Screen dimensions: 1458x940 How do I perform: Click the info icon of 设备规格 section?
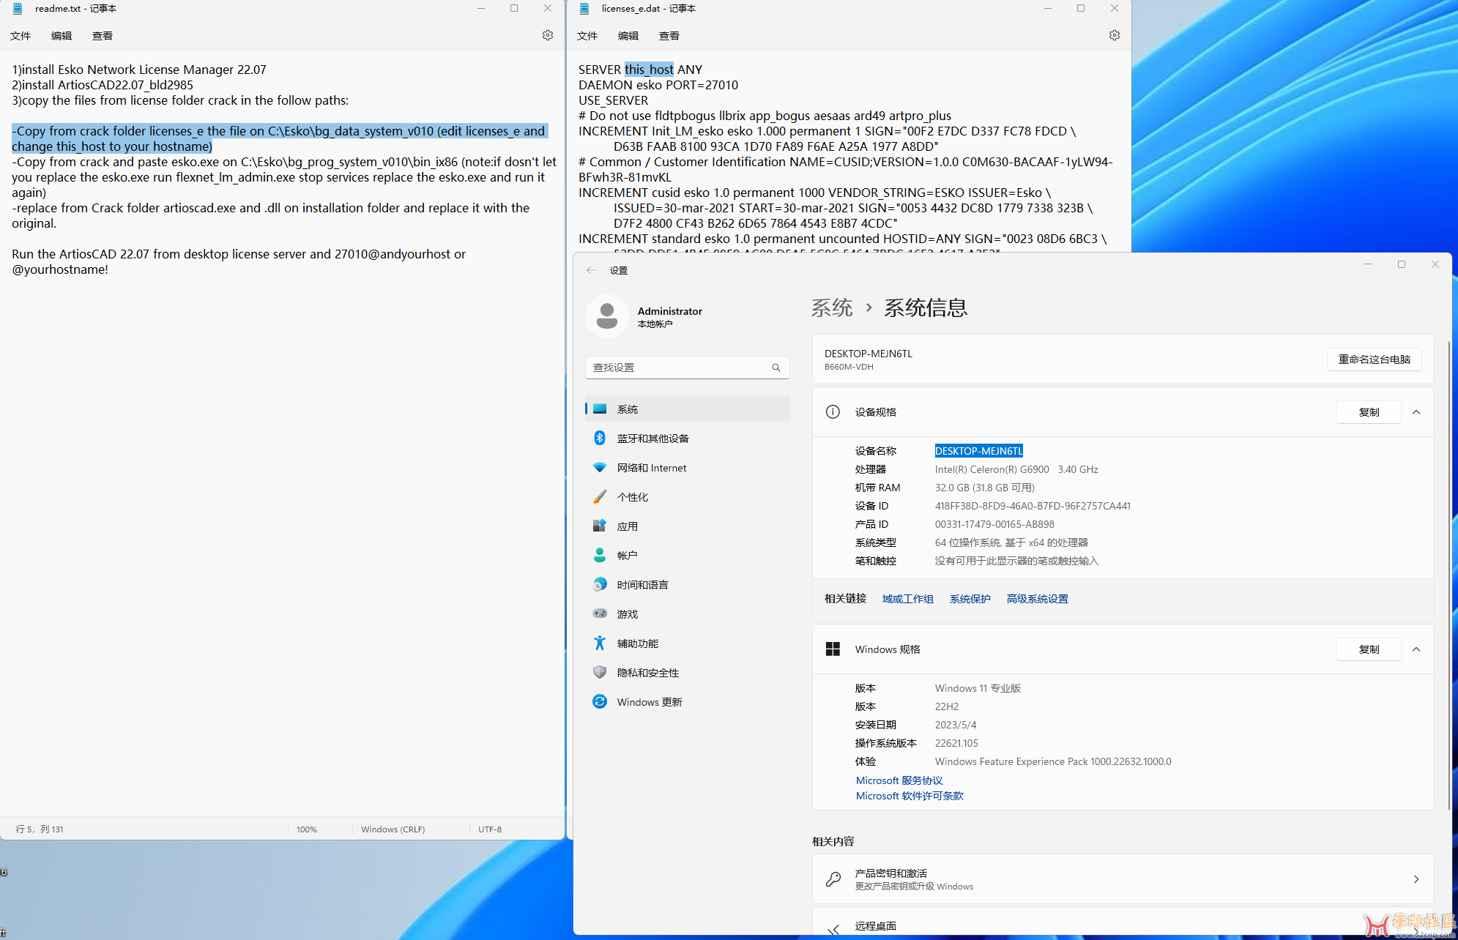coord(833,412)
